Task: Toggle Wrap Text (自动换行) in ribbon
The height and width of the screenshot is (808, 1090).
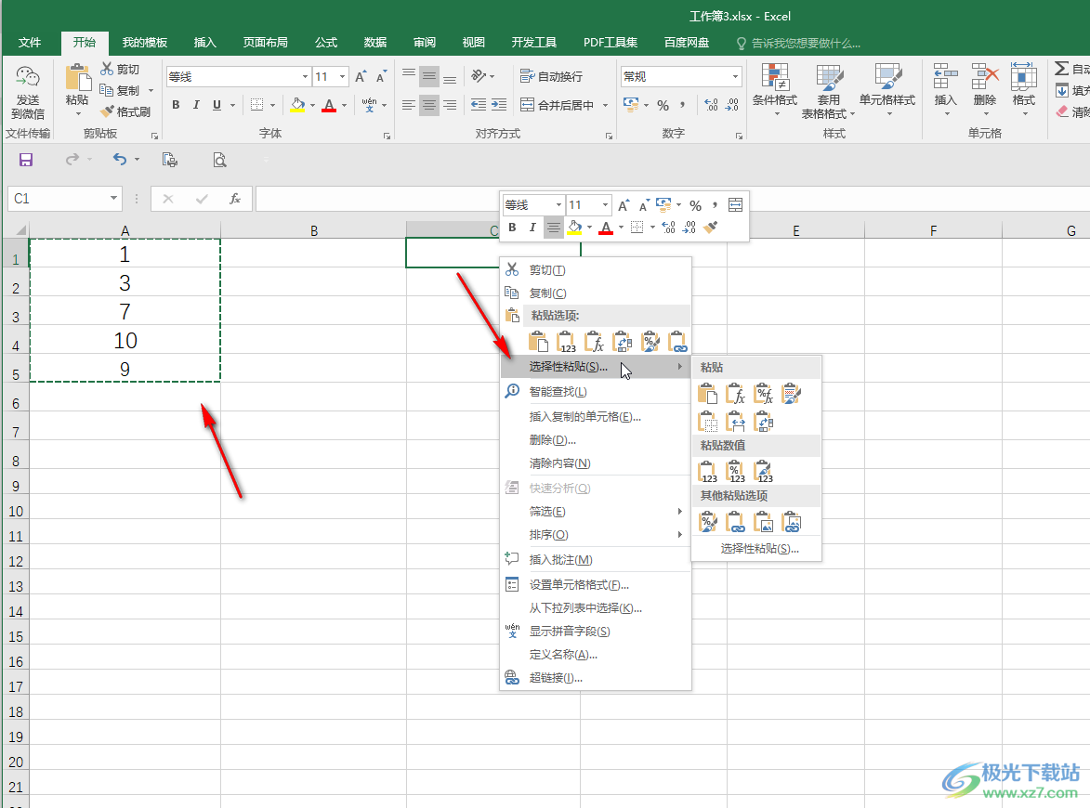Action: point(552,76)
